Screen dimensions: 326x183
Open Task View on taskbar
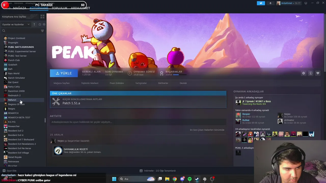(160, 179)
